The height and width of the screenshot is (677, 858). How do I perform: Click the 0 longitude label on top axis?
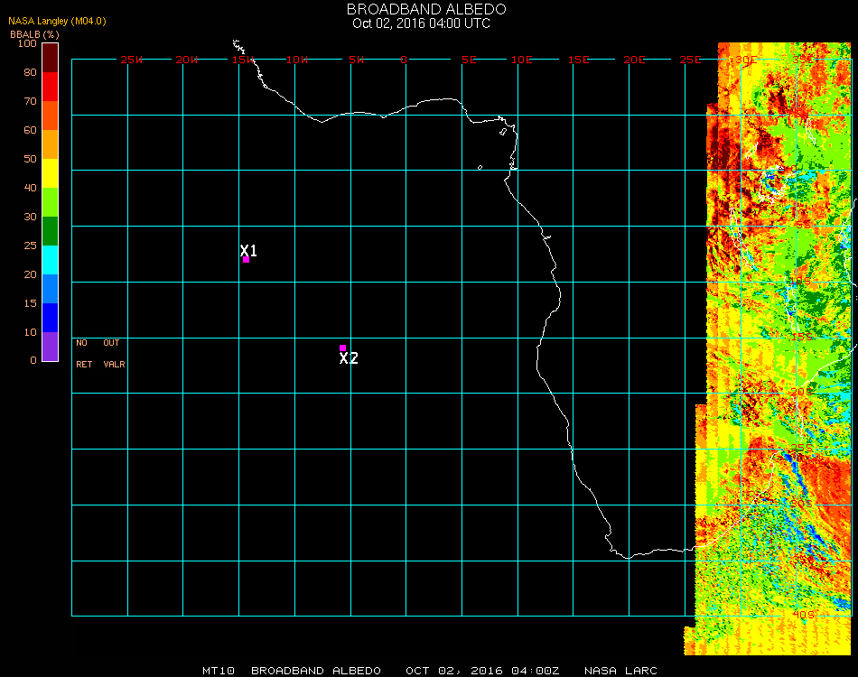(x=404, y=60)
